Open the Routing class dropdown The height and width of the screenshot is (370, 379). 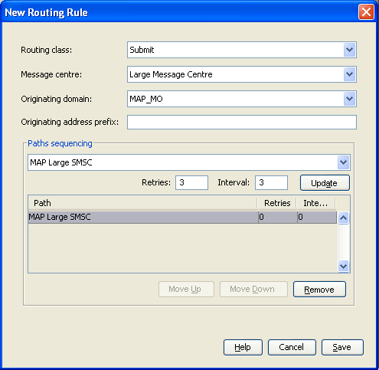(x=242, y=50)
